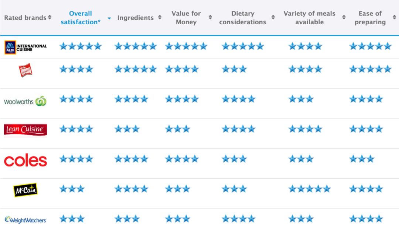Click the Dietary considerations sort arrows

(x=273, y=17)
